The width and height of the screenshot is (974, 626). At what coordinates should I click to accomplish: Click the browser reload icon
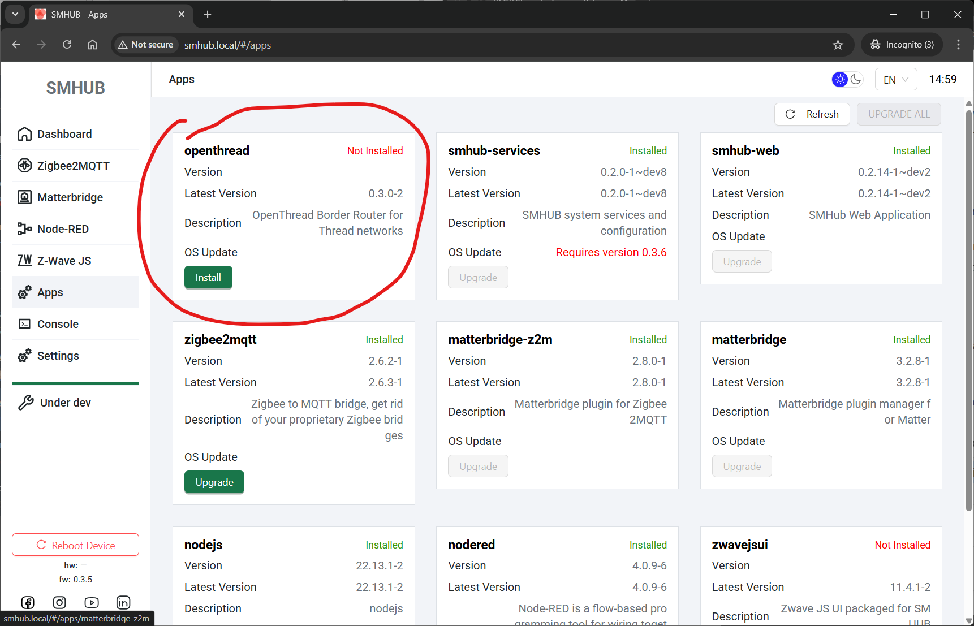[67, 45]
